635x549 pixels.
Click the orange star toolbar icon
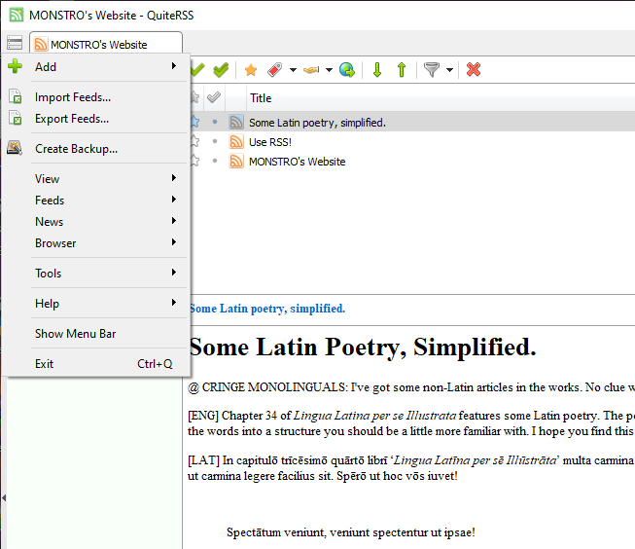click(x=251, y=70)
